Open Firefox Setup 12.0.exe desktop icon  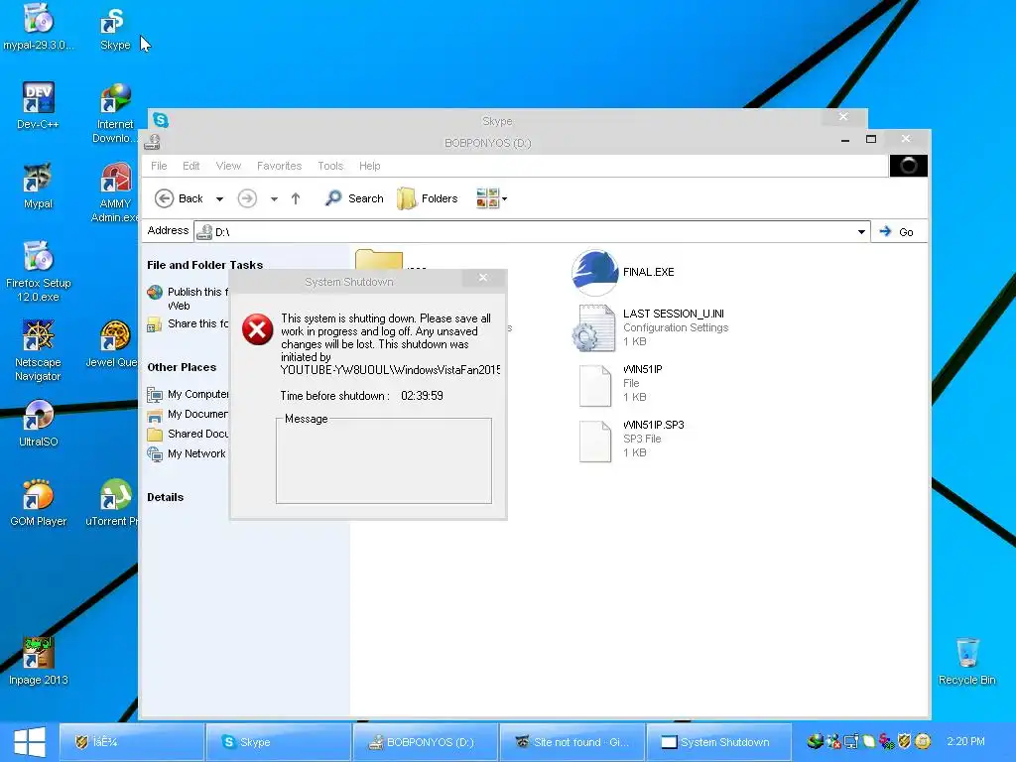pos(39,271)
